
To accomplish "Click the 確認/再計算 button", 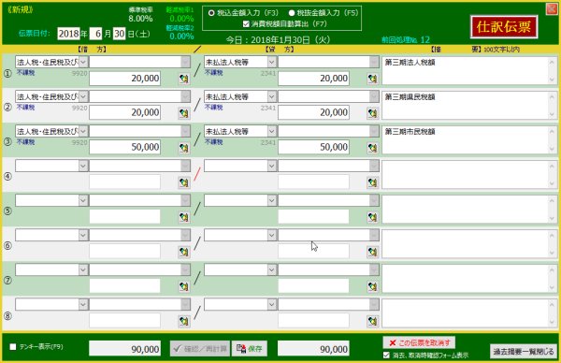I will pyautogui.click(x=200, y=348).
